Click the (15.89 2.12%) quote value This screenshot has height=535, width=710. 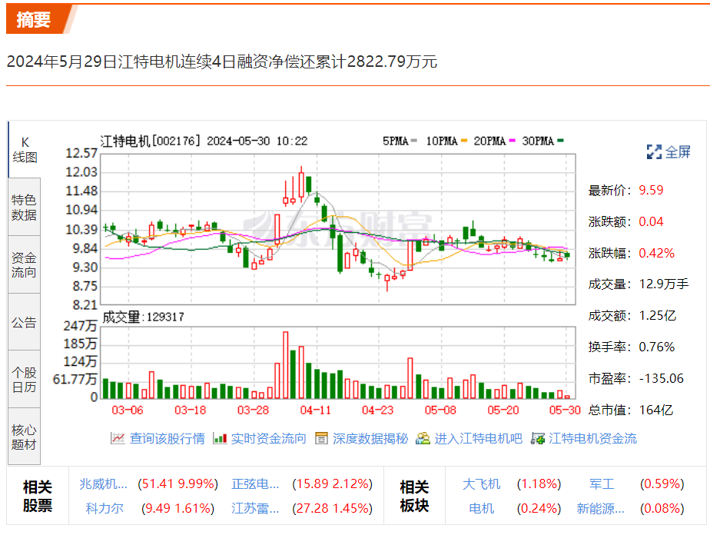click(333, 483)
